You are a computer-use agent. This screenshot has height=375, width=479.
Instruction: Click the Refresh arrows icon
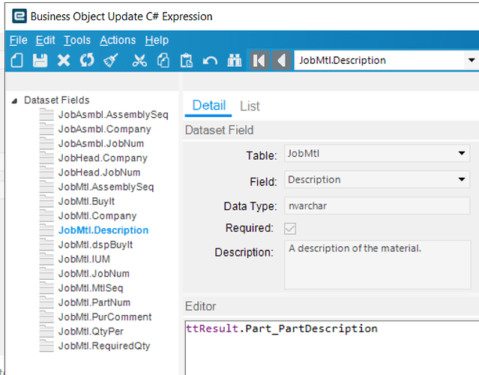coord(87,61)
